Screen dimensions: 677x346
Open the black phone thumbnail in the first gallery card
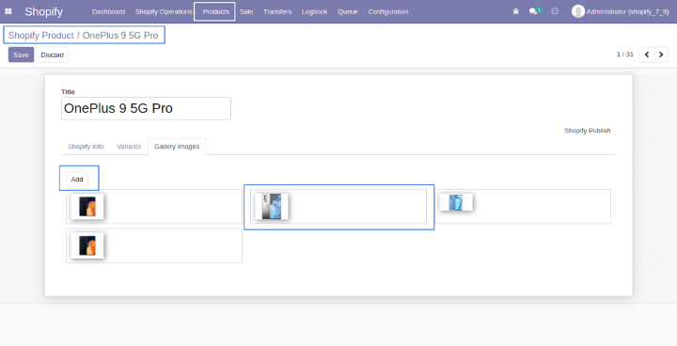[87, 207]
